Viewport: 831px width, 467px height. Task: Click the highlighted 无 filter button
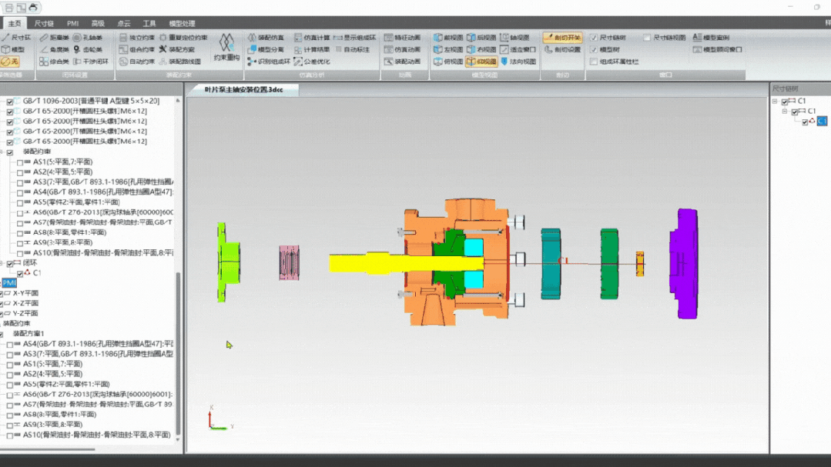coord(10,62)
